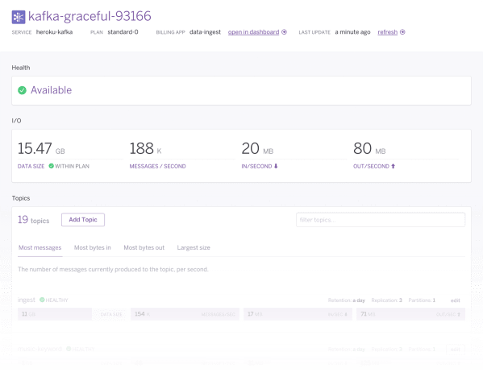Open the 'open in dashboard' link
This screenshot has width=483, height=381.
pyautogui.click(x=253, y=32)
